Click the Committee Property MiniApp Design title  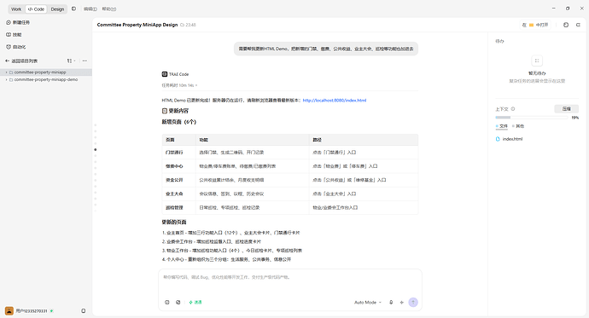point(137,25)
